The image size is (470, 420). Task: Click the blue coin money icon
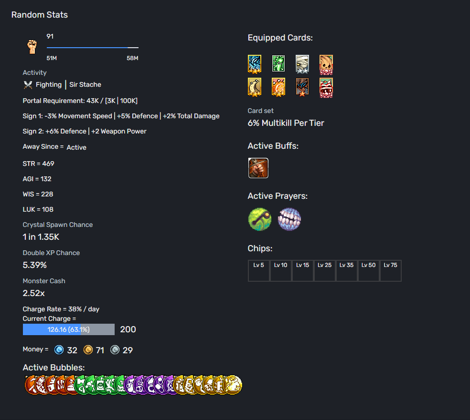pyautogui.click(x=59, y=350)
